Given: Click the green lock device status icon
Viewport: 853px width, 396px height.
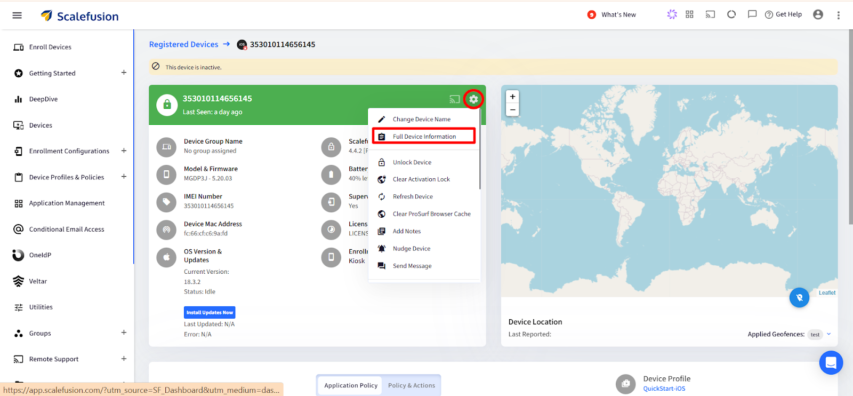Looking at the screenshot, I should click(x=167, y=105).
